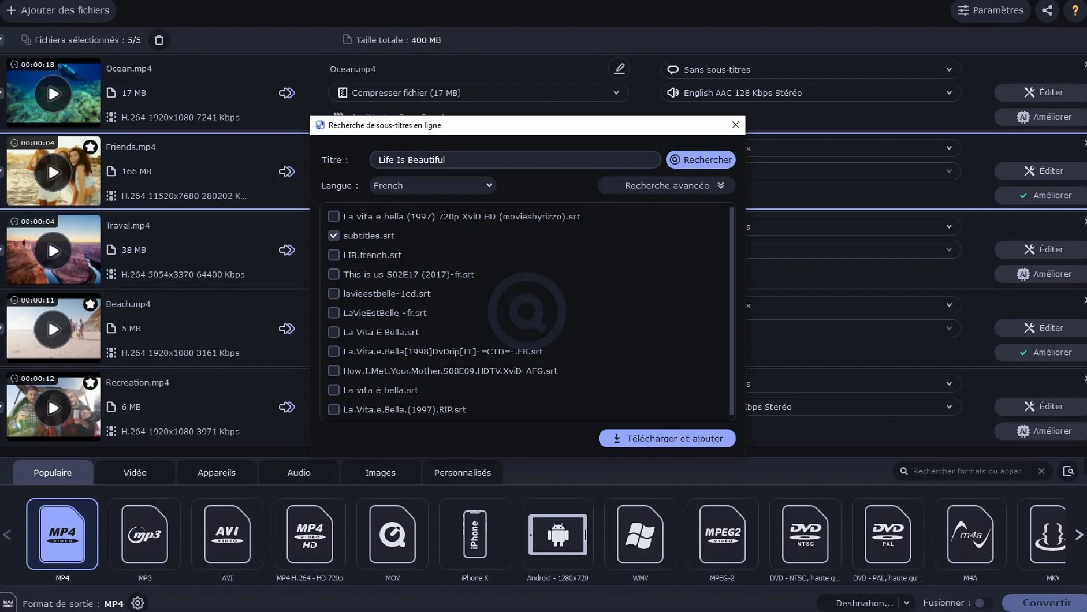This screenshot has width=1087, height=612.
Task: Click the Rechercher button
Action: 701,159
